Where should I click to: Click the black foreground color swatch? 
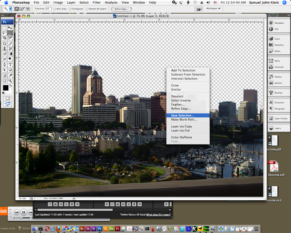[x=6, y=88]
